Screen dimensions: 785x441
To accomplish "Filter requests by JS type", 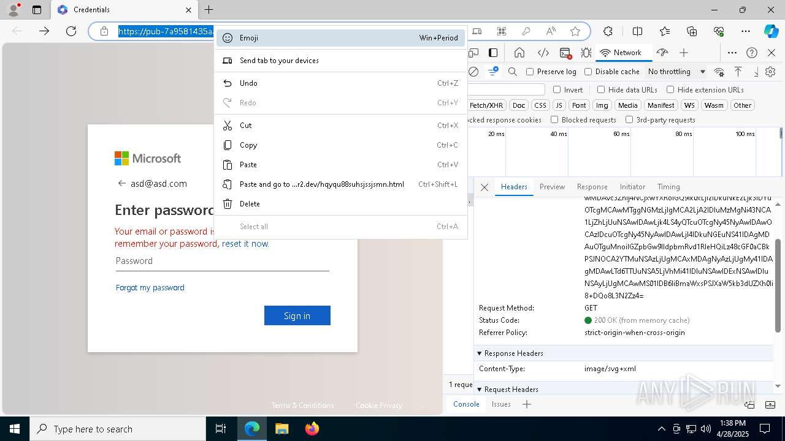I will coord(559,105).
